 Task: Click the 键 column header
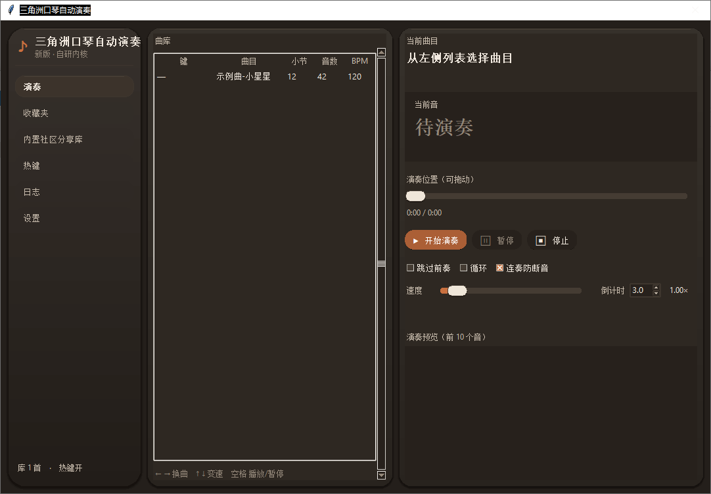tap(183, 61)
